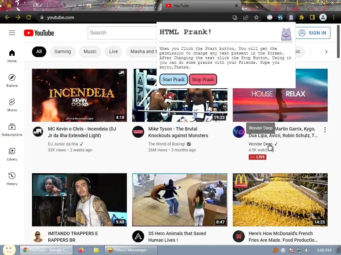Launch Firefox from the taskbar
The image size is (341, 255).
point(81,250)
